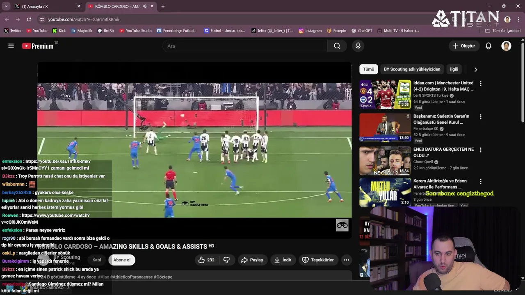Viewport: 525px width, 295px height.
Task: Switch to the Anasayfa / X tab
Action: click(48, 6)
